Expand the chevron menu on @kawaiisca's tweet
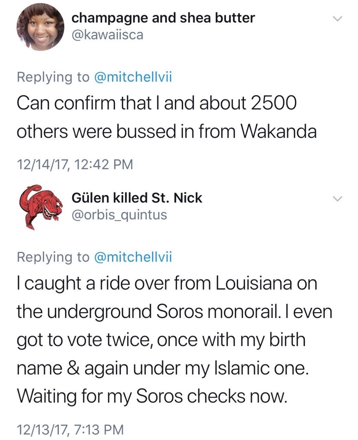 [x=338, y=19]
